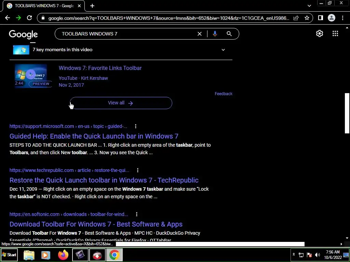Open the Chrome profile avatar
This screenshot has width=350, height=262.
point(332,18)
